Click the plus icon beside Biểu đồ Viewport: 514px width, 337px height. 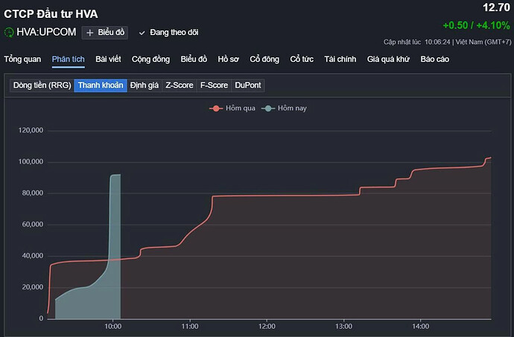90,33
